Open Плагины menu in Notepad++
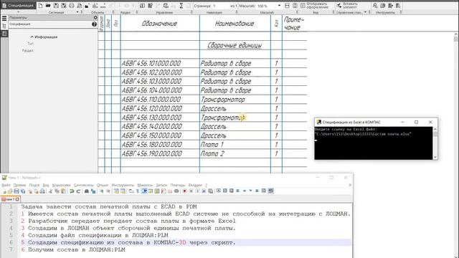 tap(178, 185)
